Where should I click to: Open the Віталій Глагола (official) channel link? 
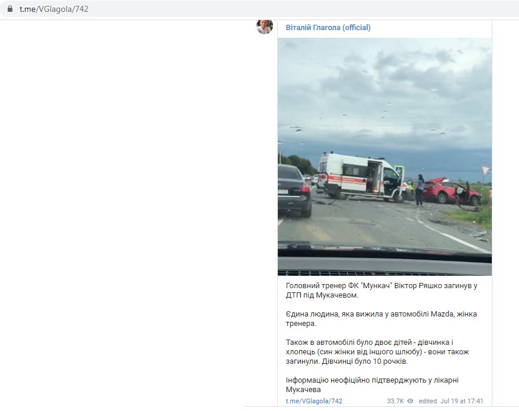[x=328, y=27]
